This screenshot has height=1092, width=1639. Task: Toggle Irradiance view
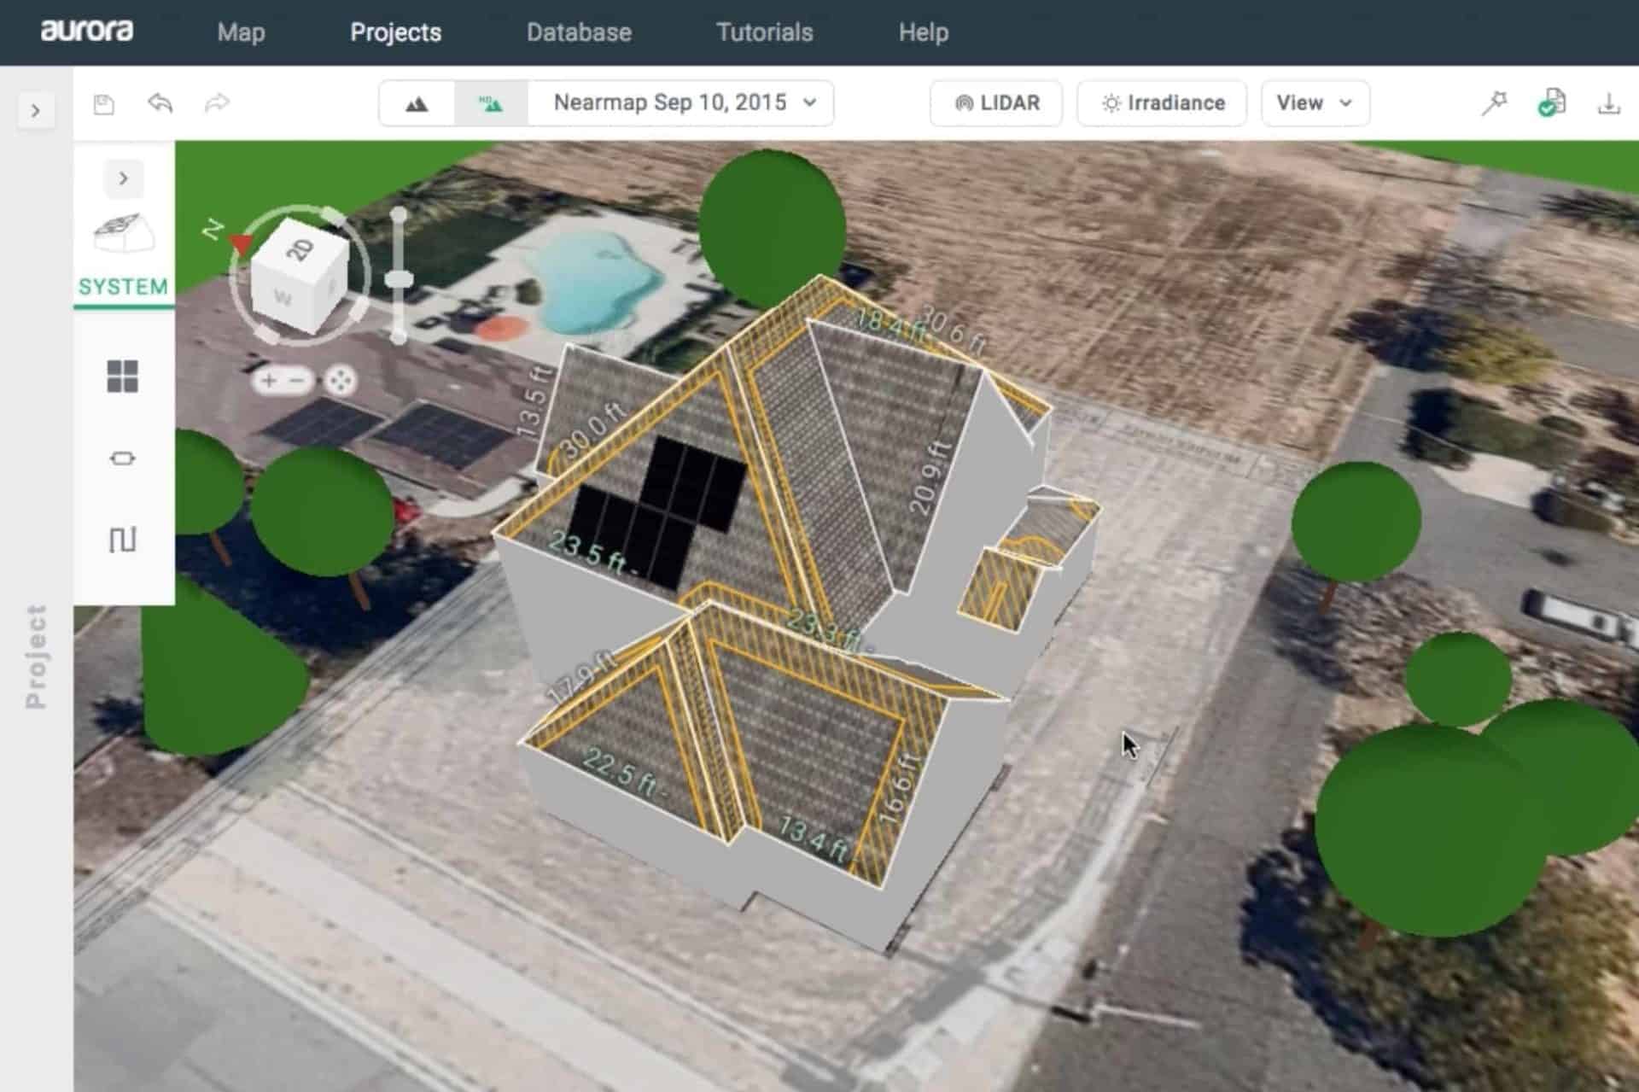pos(1162,103)
